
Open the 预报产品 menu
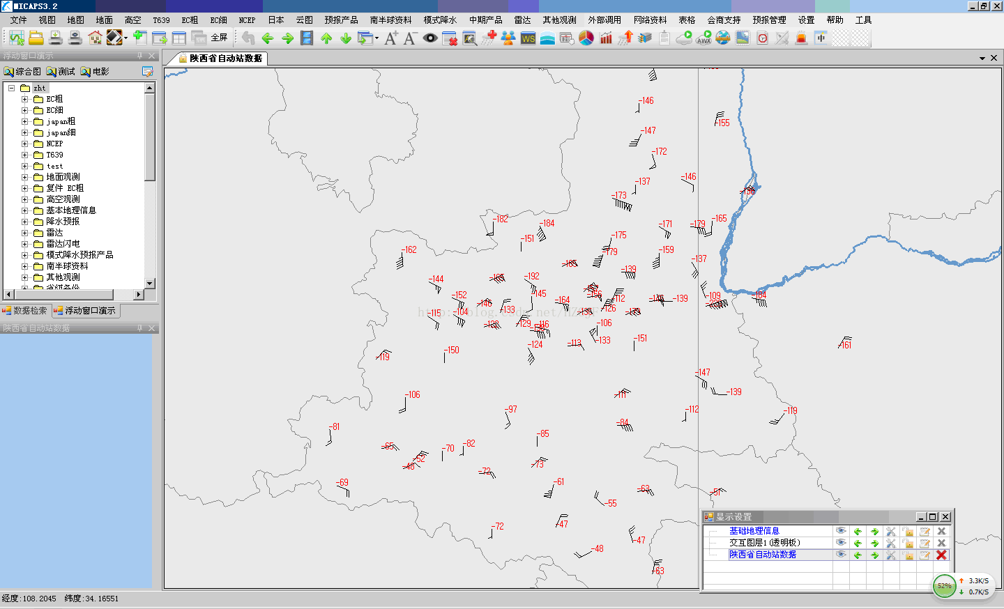click(x=341, y=20)
